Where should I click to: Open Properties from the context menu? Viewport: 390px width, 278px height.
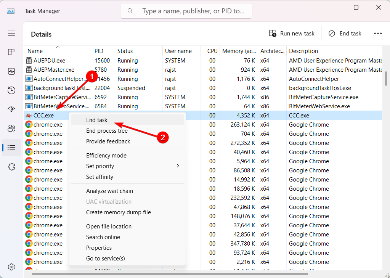pyautogui.click(x=127, y=248)
